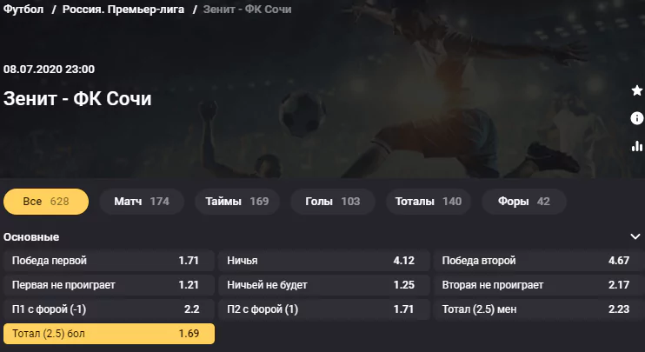Select the Все 628 filter tab
The width and height of the screenshot is (645, 352).
(x=46, y=202)
